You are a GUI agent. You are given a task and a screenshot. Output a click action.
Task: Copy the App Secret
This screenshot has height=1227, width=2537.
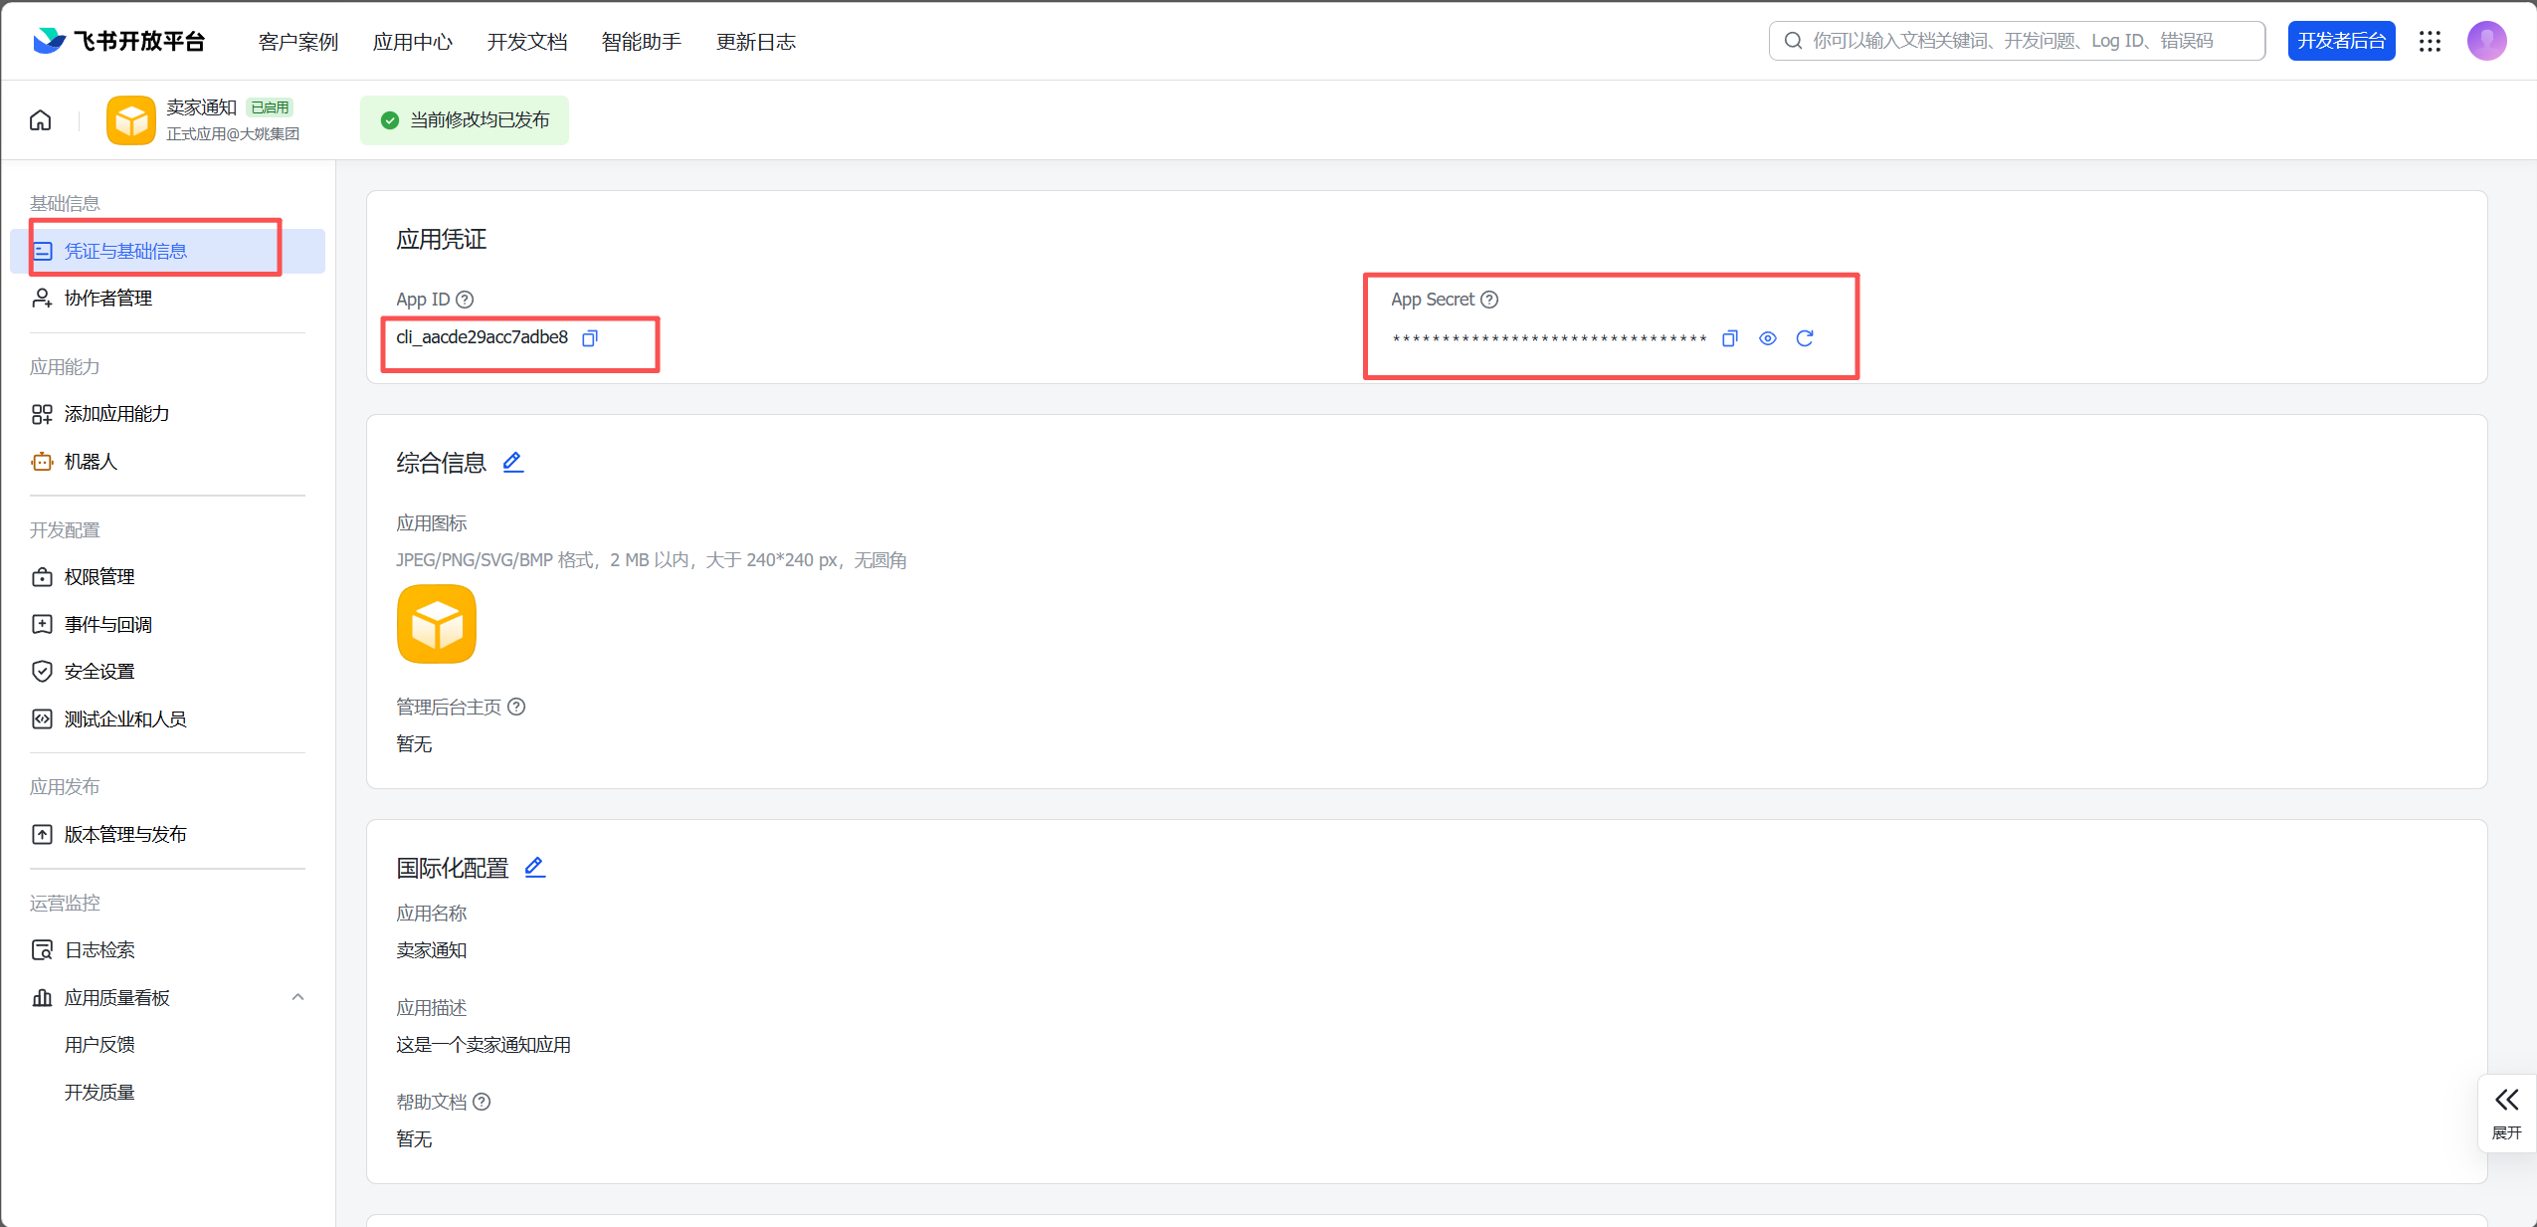(1730, 338)
